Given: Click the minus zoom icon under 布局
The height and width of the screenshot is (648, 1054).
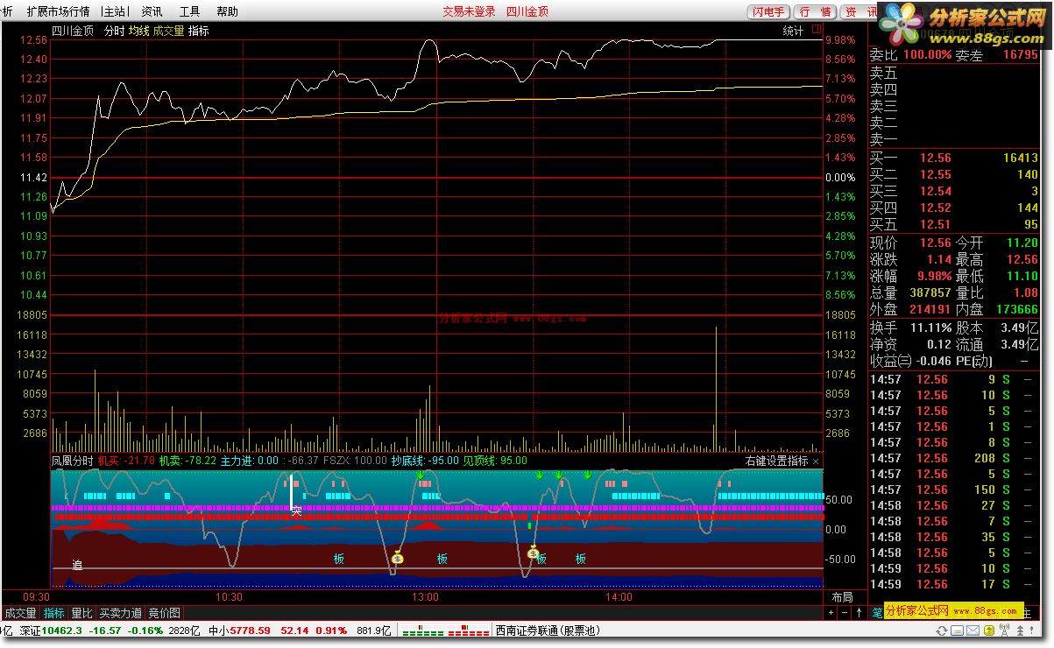Looking at the screenshot, I should 845,613.
